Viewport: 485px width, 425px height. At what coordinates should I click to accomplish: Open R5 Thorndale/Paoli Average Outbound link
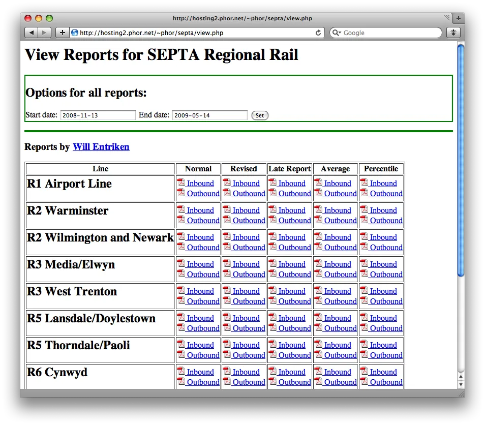(x=340, y=355)
